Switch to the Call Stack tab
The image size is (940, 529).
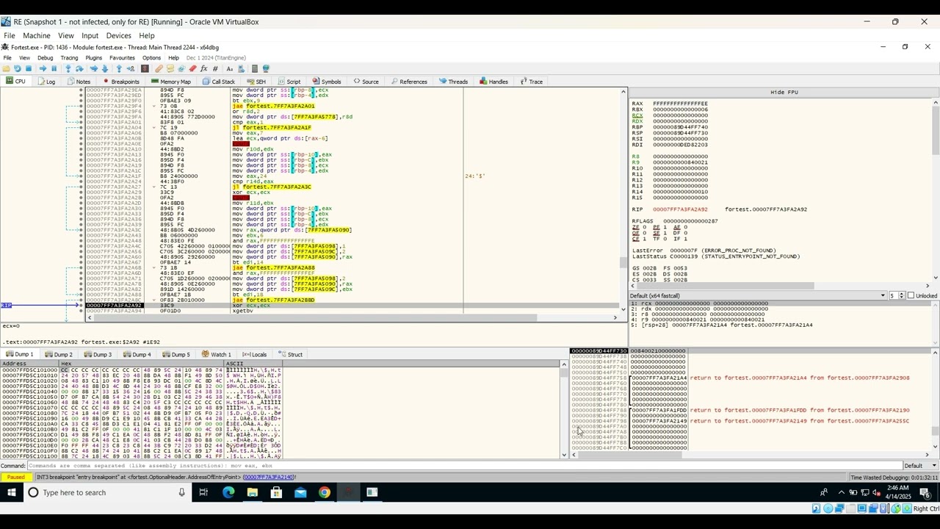pos(219,82)
